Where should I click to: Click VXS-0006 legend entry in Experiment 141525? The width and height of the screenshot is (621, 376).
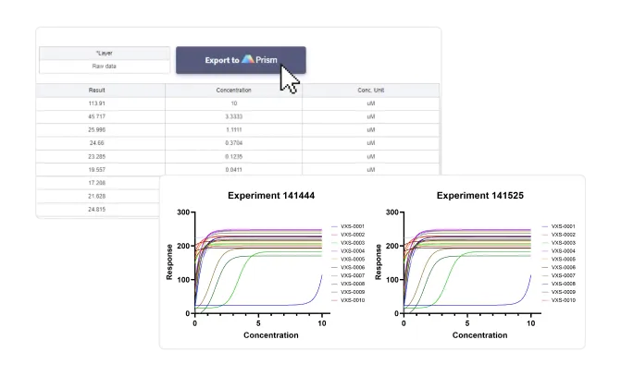(559, 268)
